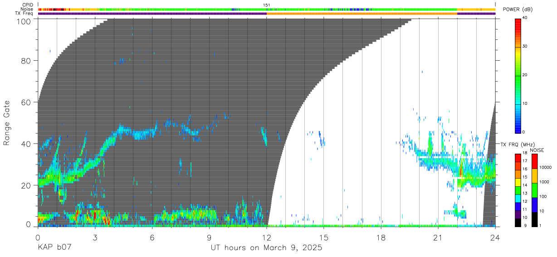The image size is (557, 257).
Task: Click the 'Noise' row label above plot
Action: point(27,9)
